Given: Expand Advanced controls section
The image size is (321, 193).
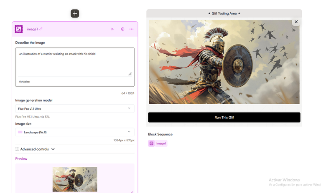Looking at the screenshot, I should (35, 149).
